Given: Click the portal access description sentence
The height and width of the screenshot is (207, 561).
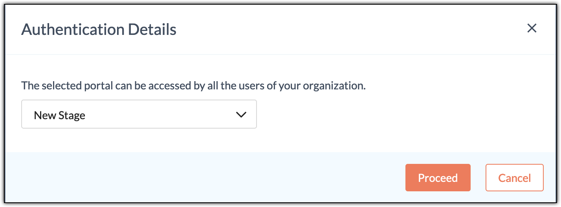Looking at the screenshot, I should pyautogui.click(x=193, y=85).
